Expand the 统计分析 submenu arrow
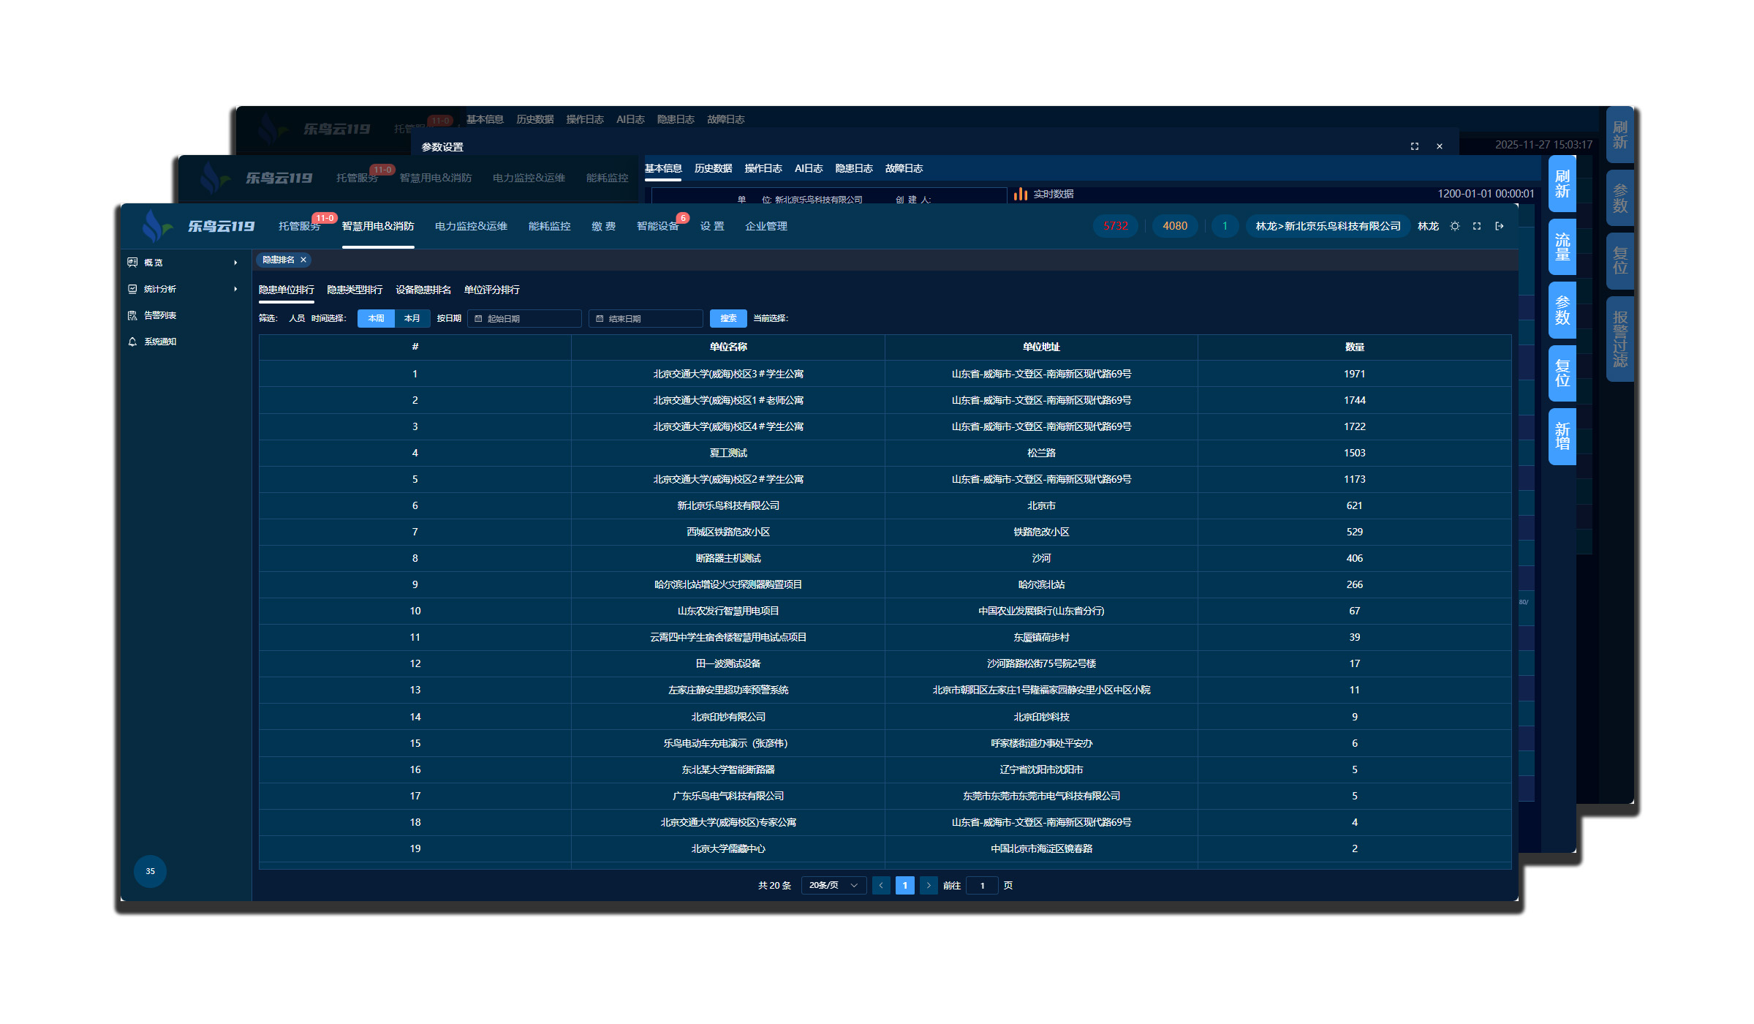Image resolution: width=1754 pixels, height=1024 pixels. 235,289
